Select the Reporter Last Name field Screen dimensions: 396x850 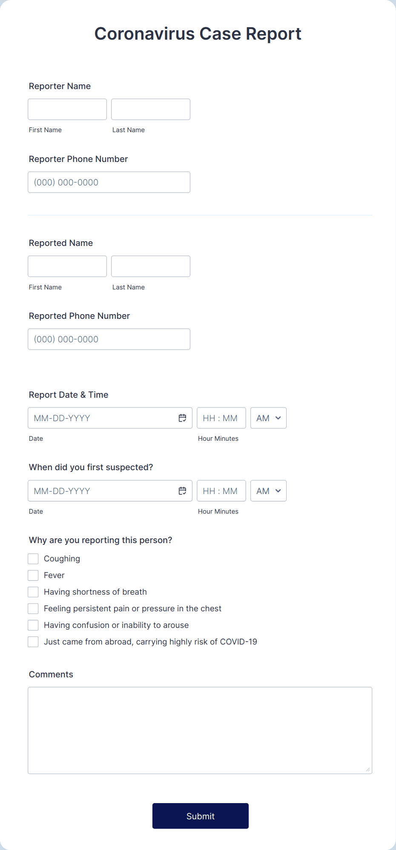tap(150, 109)
